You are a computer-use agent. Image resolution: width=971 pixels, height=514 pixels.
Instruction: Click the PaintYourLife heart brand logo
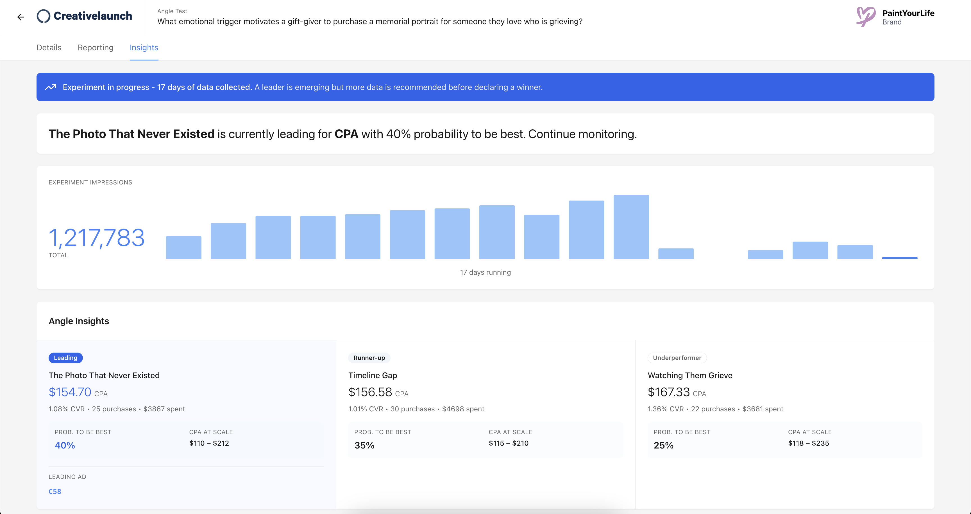click(865, 17)
